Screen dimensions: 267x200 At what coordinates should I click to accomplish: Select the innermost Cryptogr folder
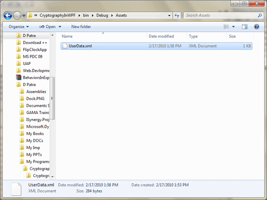[41, 176]
